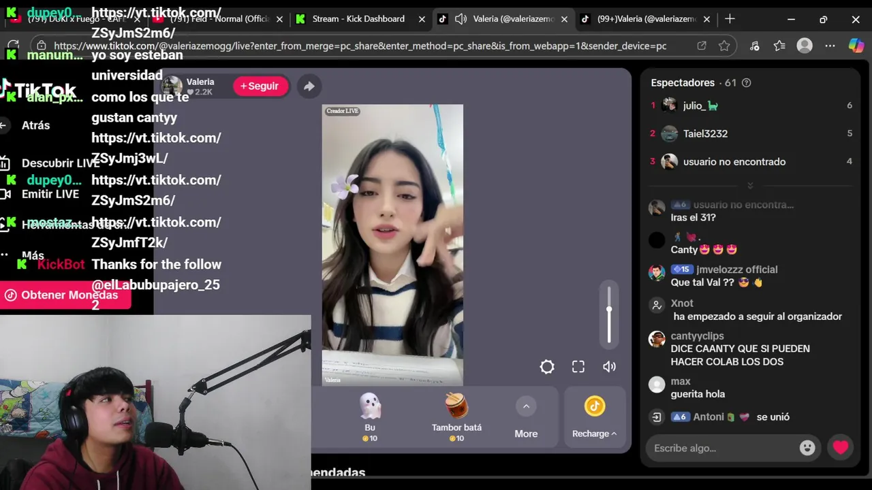The height and width of the screenshot is (490, 872).
Task: Switch to Stream - Kick Dashboard tab
Action: click(358, 19)
